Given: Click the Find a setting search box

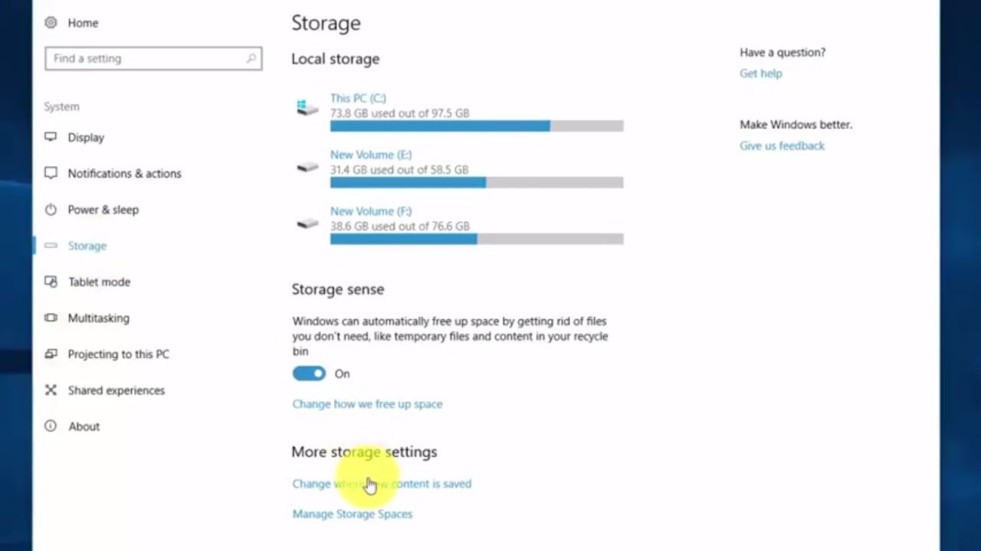Looking at the screenshot, I should [x=146, y=59].
